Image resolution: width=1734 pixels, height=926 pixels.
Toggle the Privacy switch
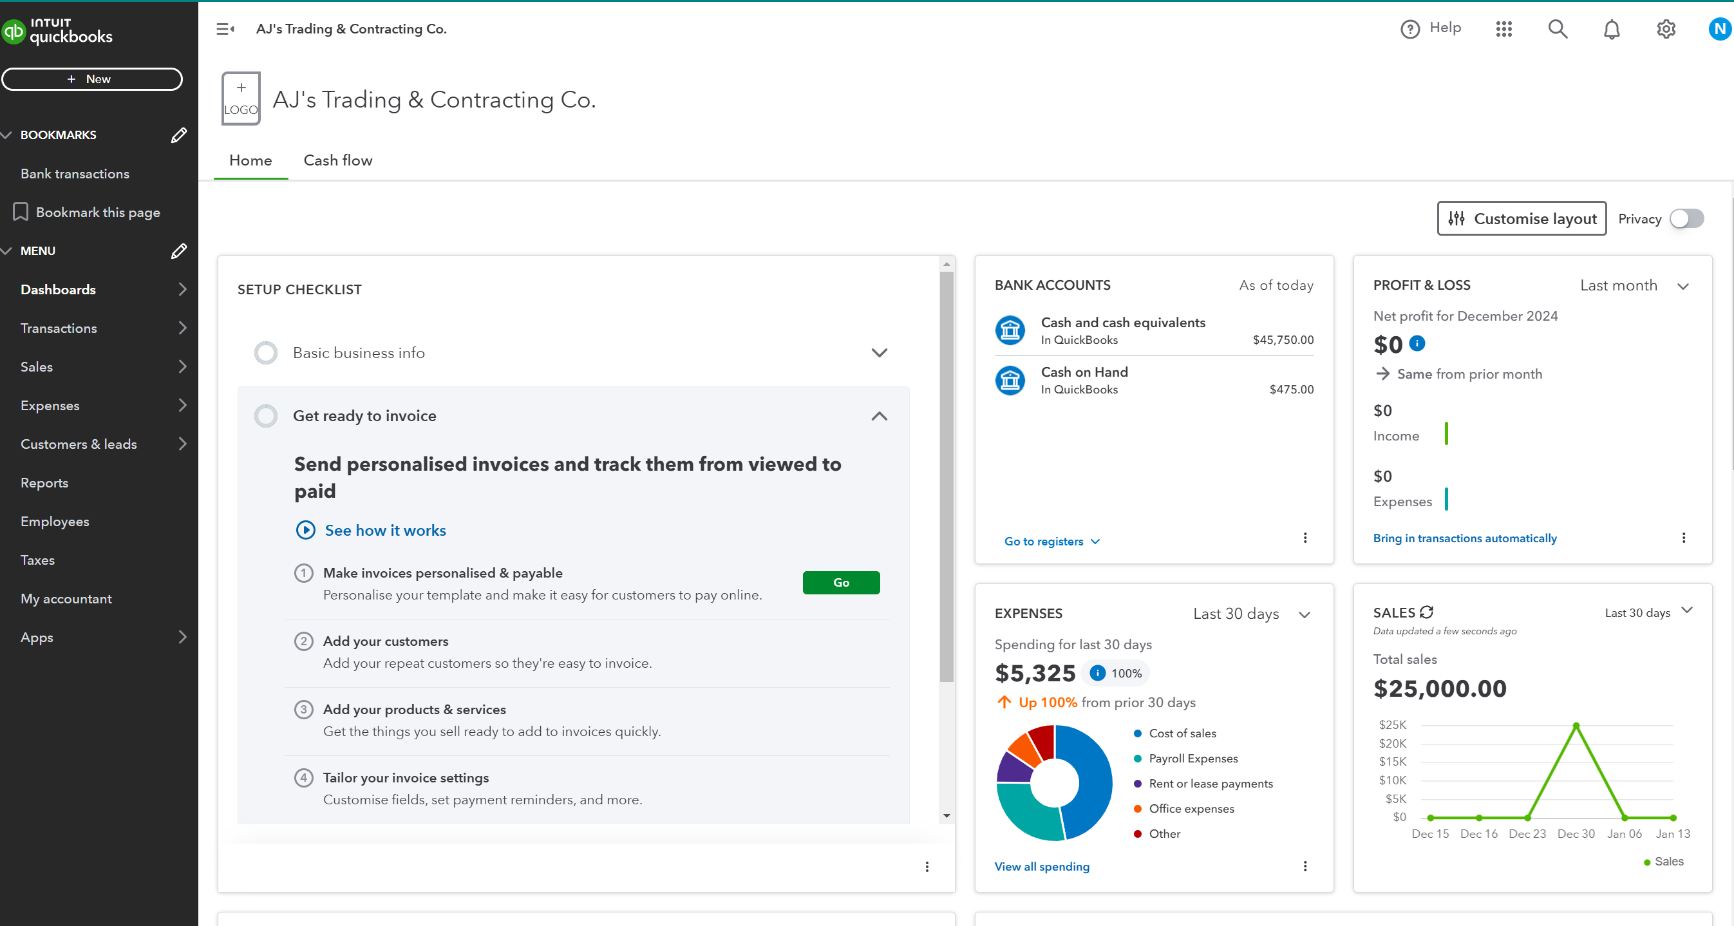(1686, 219)
